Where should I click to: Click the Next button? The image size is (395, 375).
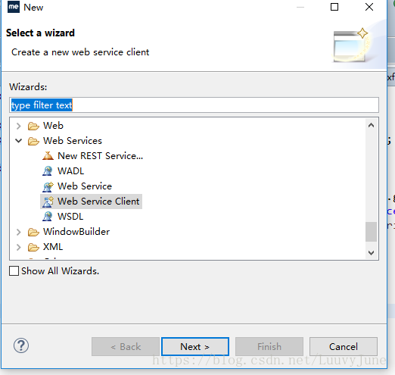coord(195,346)
